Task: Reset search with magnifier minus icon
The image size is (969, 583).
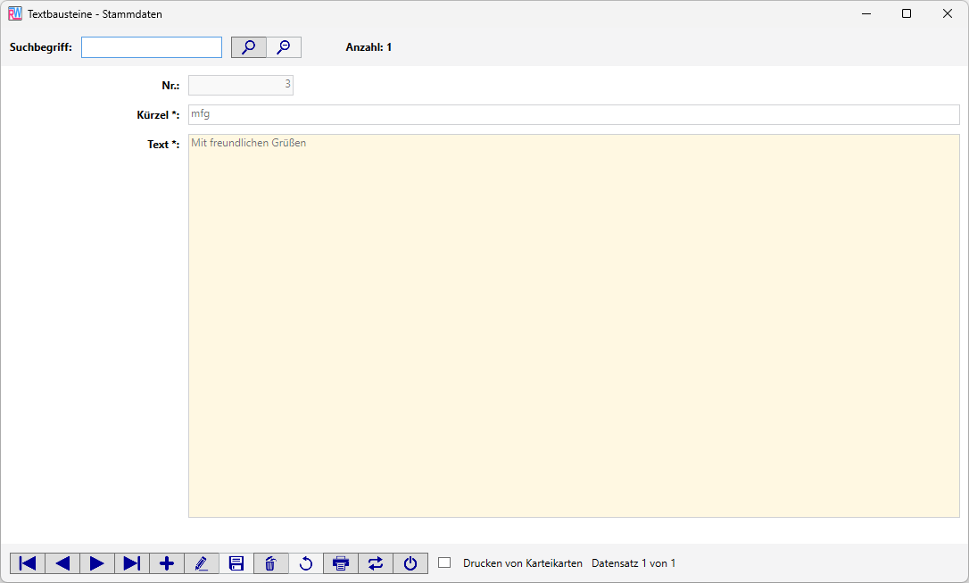Action: pos(284,47)
